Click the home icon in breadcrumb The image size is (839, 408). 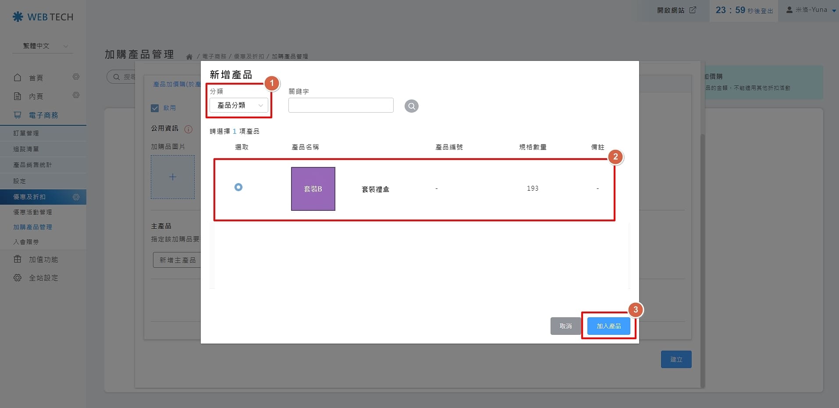click(189, 57)
